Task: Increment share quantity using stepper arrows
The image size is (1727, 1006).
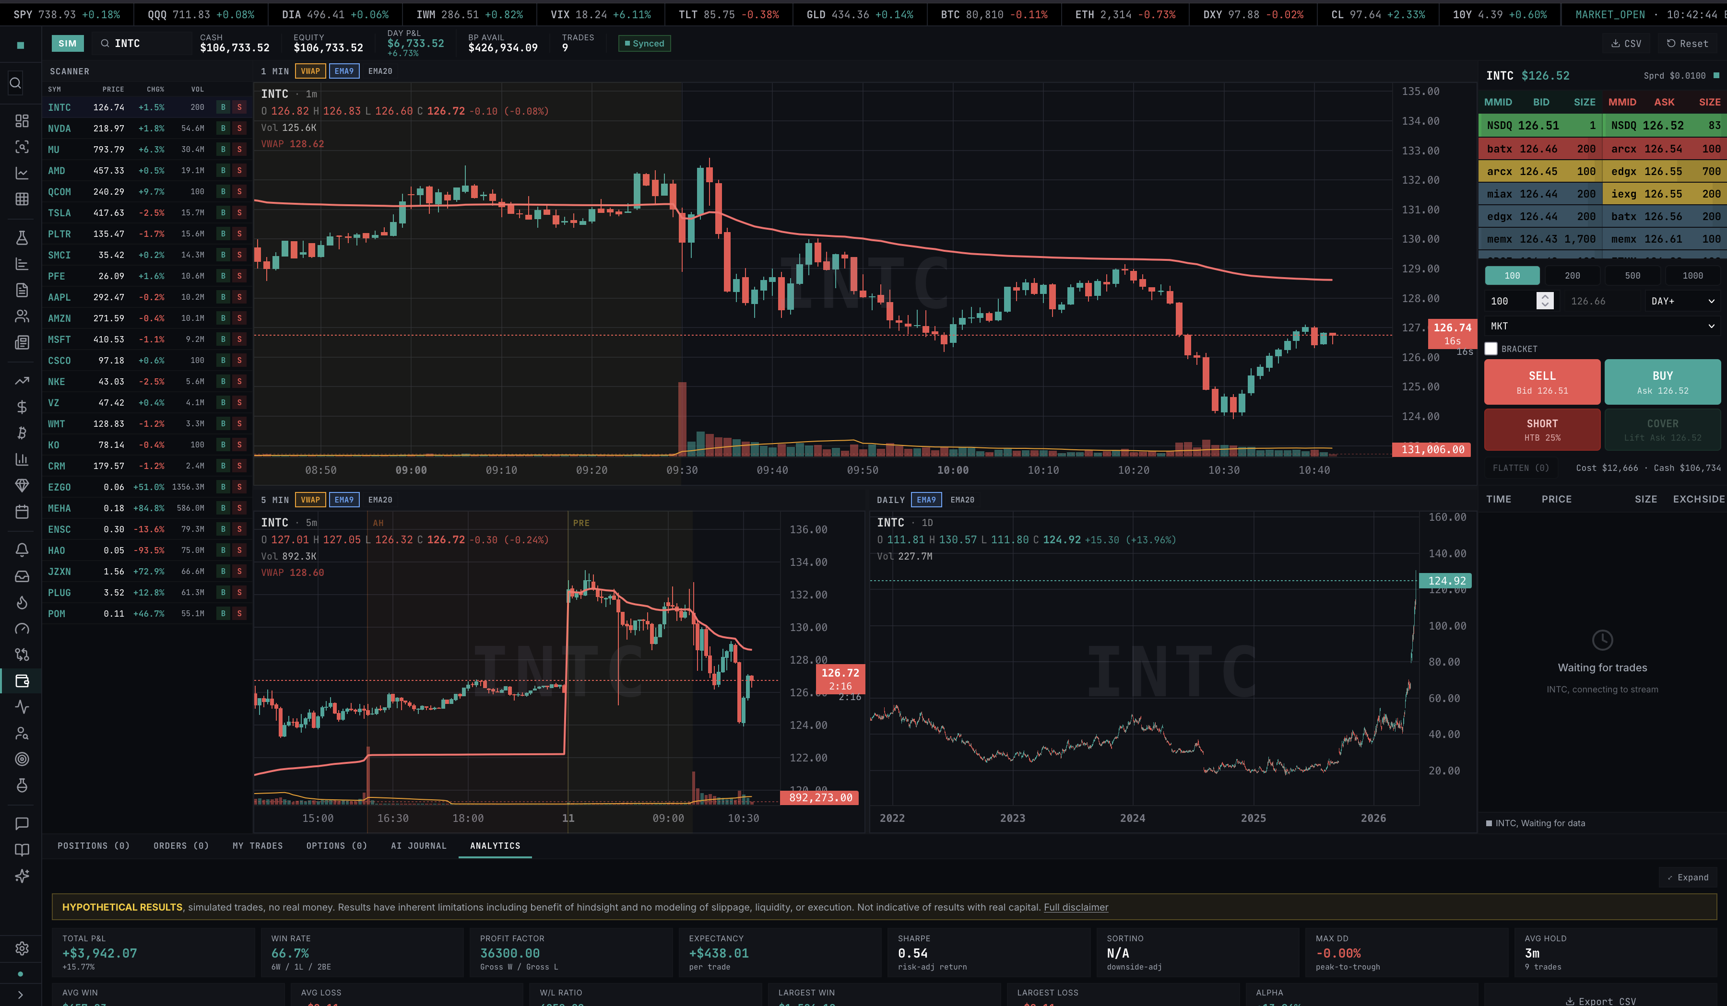Action: tap(1545, 296)
